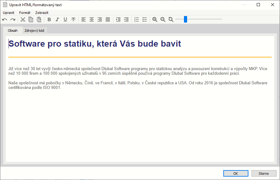Apply strikethrough formatting
The height and width of the screenshot is (180, 280).
[x=73, y=19]
